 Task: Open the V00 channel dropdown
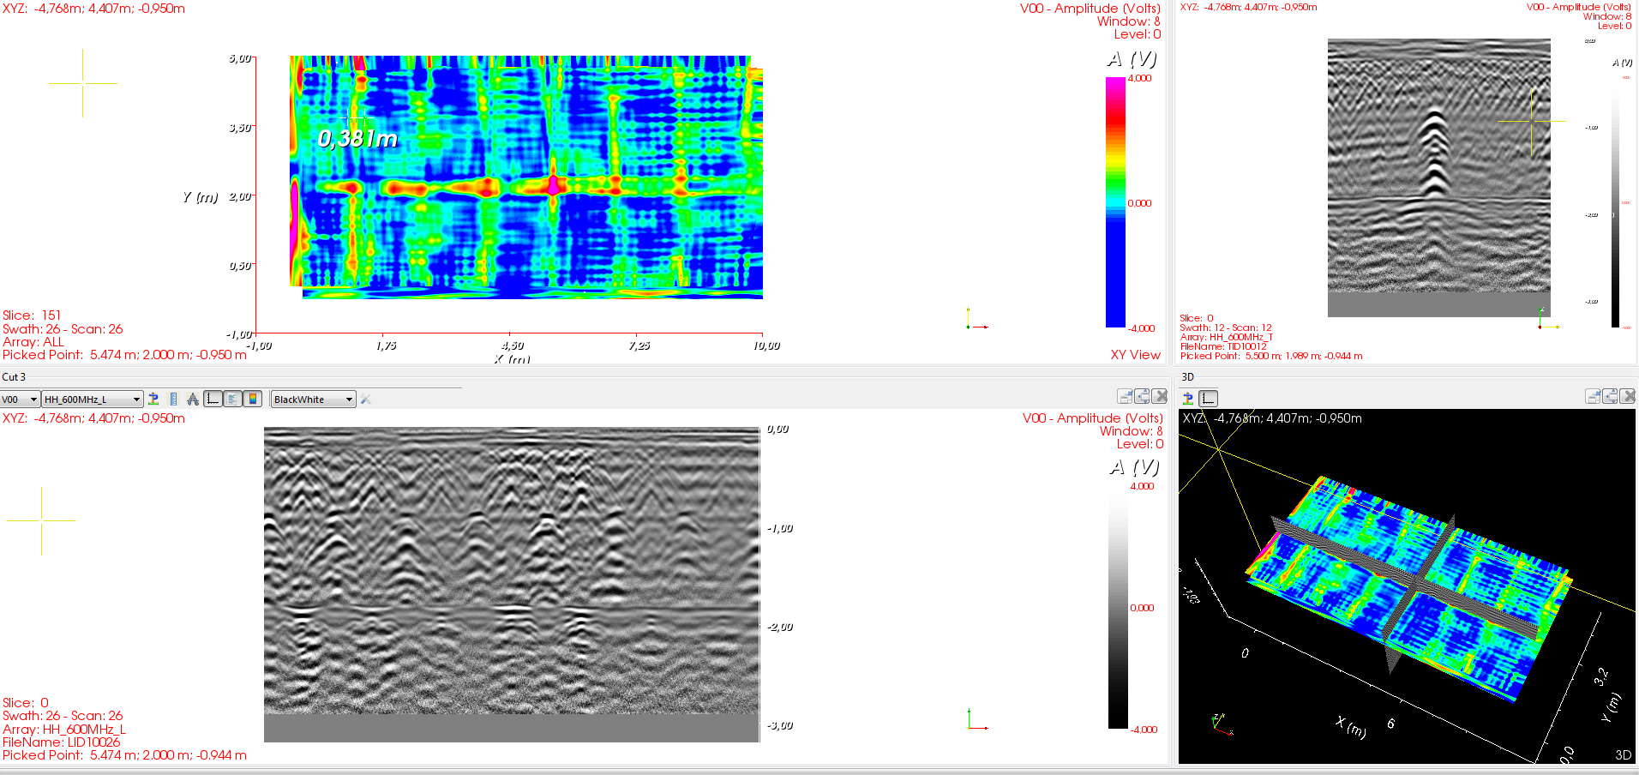20,400
